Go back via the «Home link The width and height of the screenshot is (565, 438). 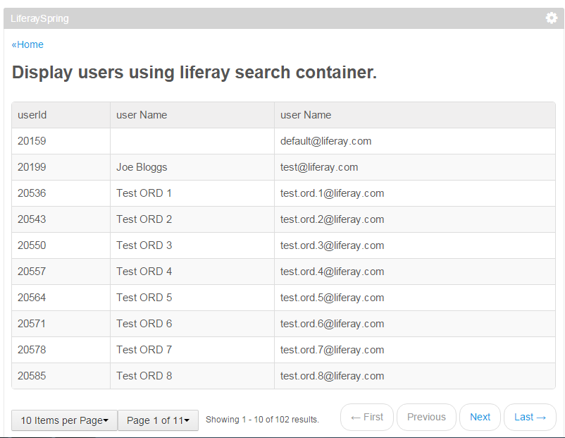(27, 44)
